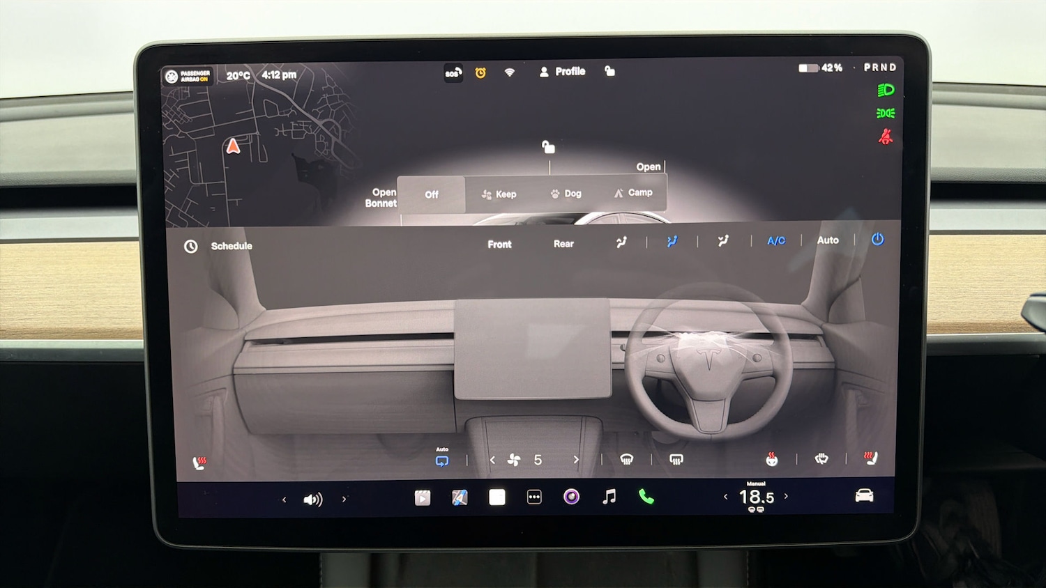Open the Phone app icon
Image resolution: width=1046 pixels, height=588 pixels.
pos(646,497)
